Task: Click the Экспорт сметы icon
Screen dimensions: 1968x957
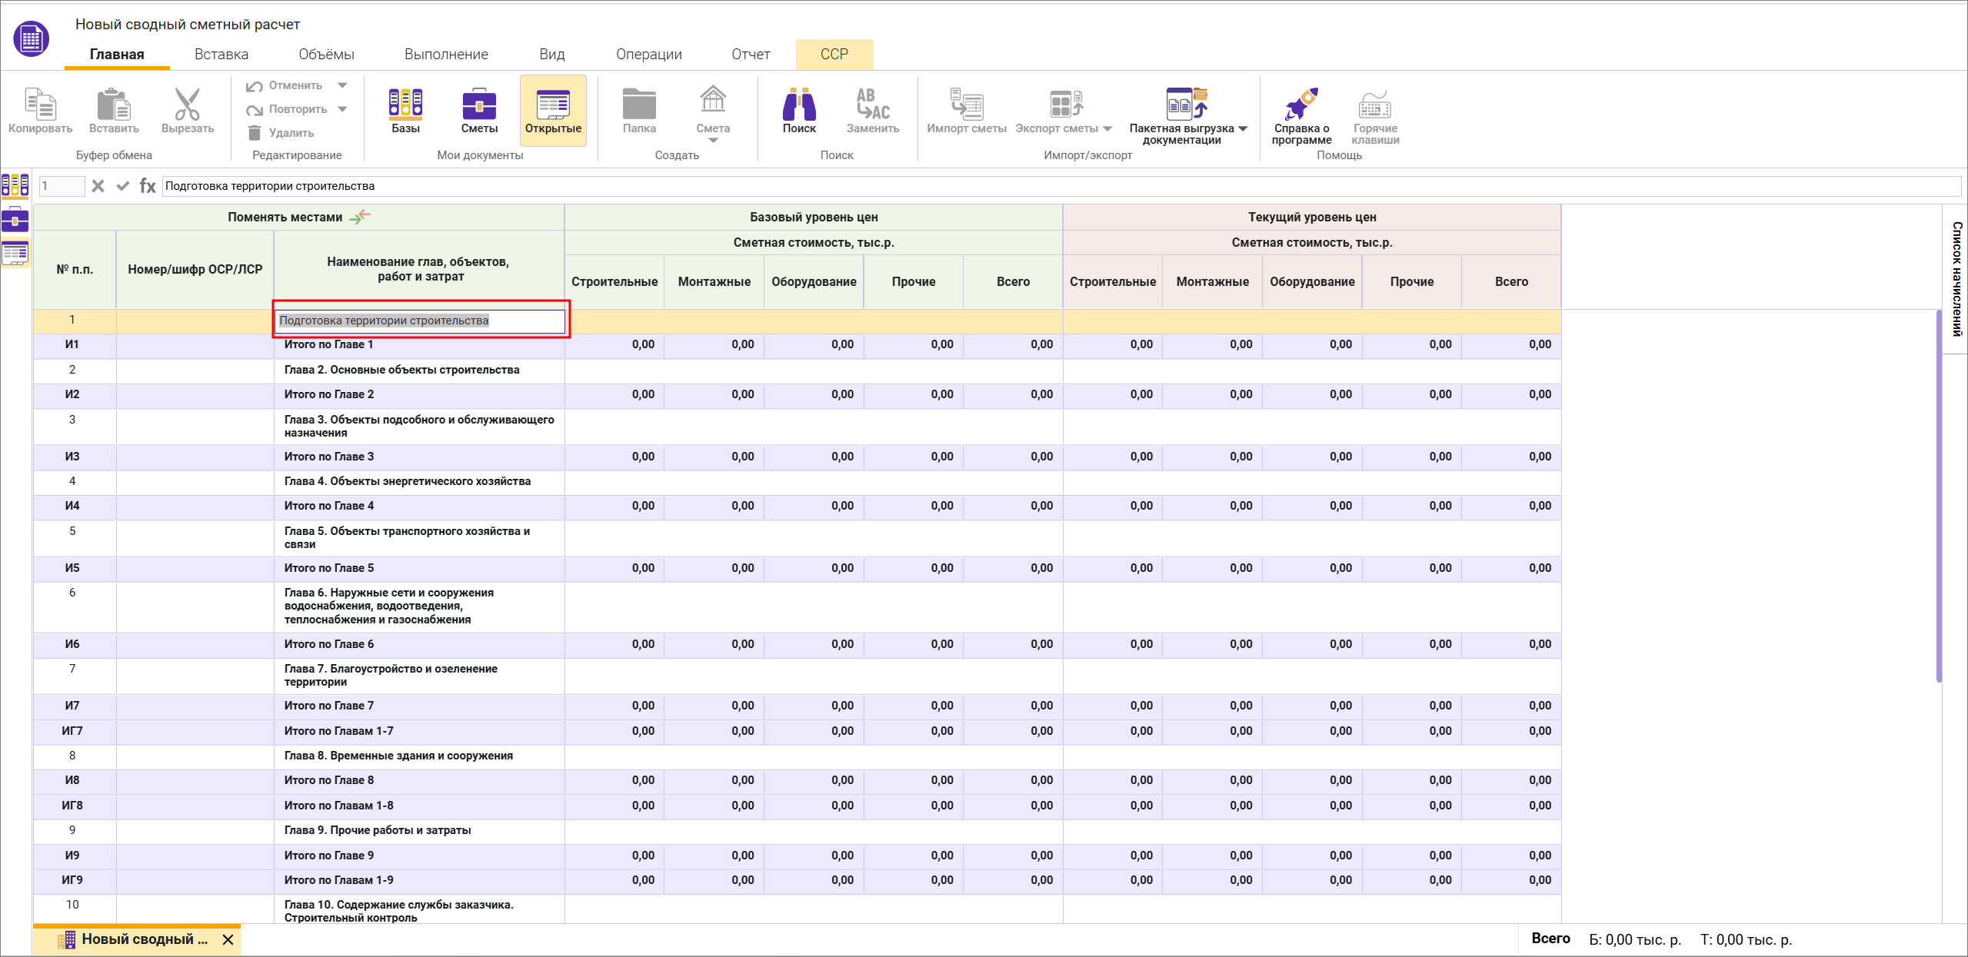Action: point(1065,104)
